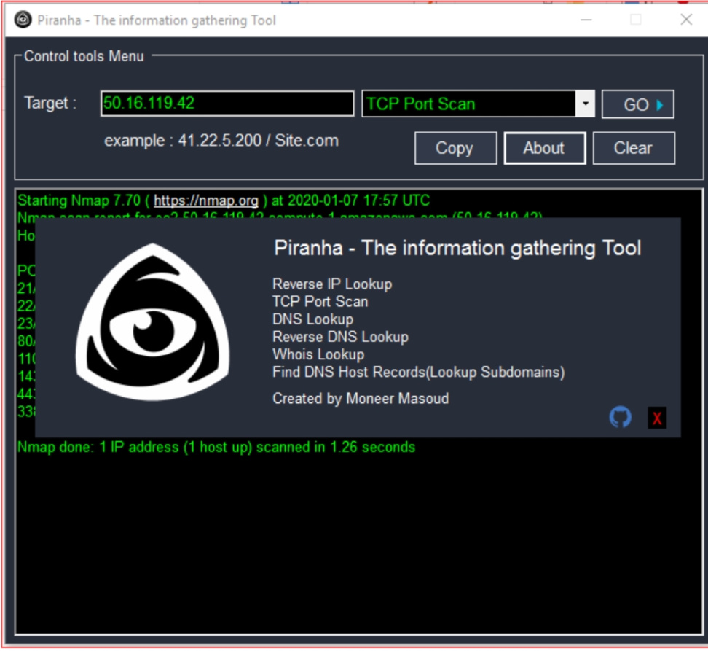Click the 'Nmap done' result line
Viewport: 708px width, 651px height.
[216, 447]
